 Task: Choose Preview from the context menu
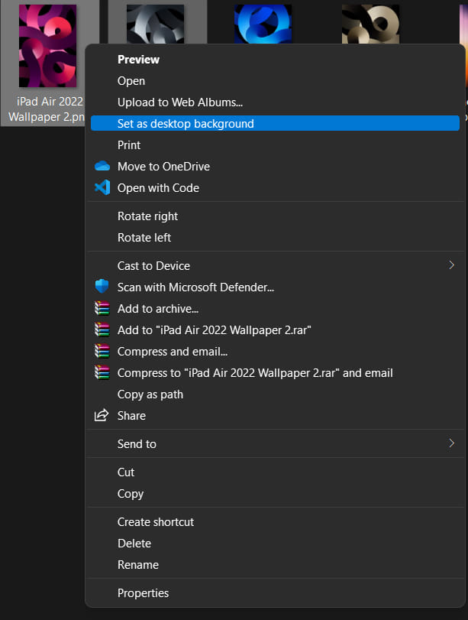pos(275,60)
